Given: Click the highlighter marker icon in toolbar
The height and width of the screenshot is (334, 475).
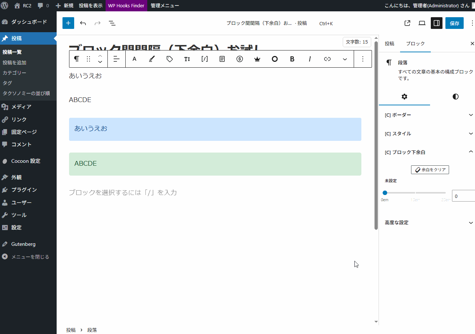Looking at the screenshot, I should pos(152,59).
